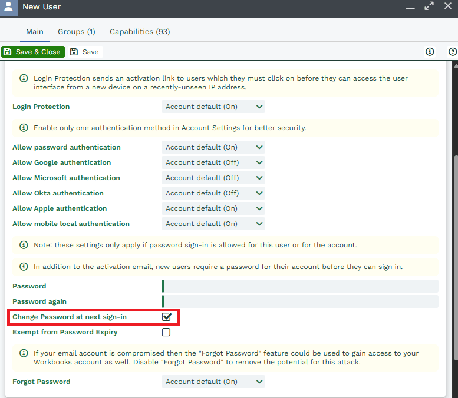Click the Password again input field
The image size is (458, 398).
[300, 301]
